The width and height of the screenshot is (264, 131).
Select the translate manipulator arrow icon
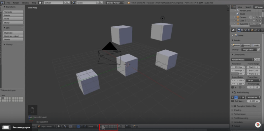78,126
